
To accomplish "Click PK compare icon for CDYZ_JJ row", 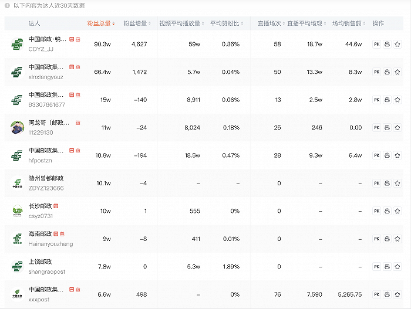I will tap(377, 44).
